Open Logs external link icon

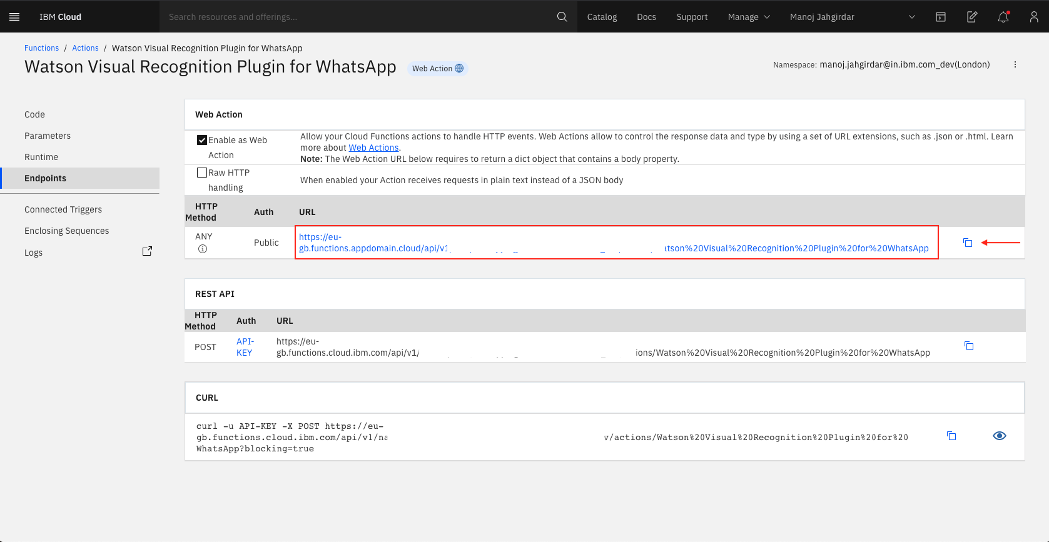click(x=147, y=251)
